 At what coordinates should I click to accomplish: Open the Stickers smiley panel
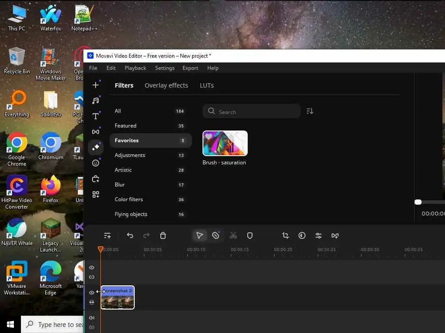point(96,163)
